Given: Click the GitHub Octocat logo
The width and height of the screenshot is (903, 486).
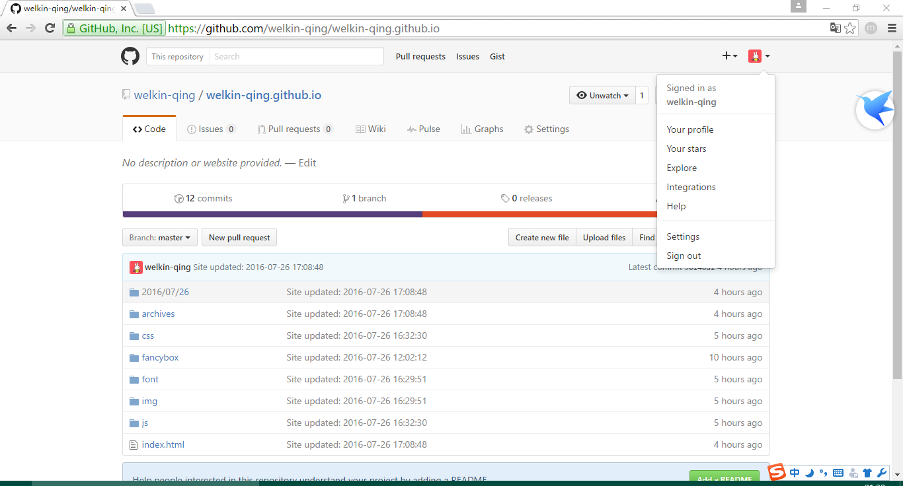Looking at the screenshot, I should click(x=130, y=56).
